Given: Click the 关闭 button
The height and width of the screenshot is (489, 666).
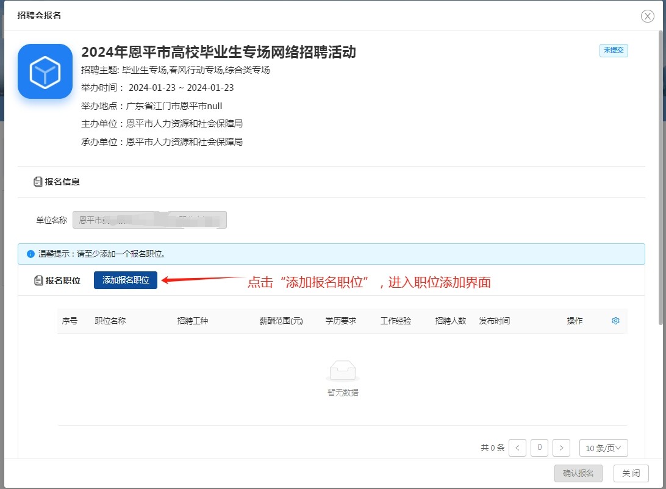Looking at the screenshot, I should click(631, 473).
